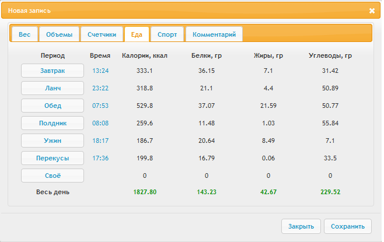
Task: Open the Своё custom period
Action: (53, 176)
